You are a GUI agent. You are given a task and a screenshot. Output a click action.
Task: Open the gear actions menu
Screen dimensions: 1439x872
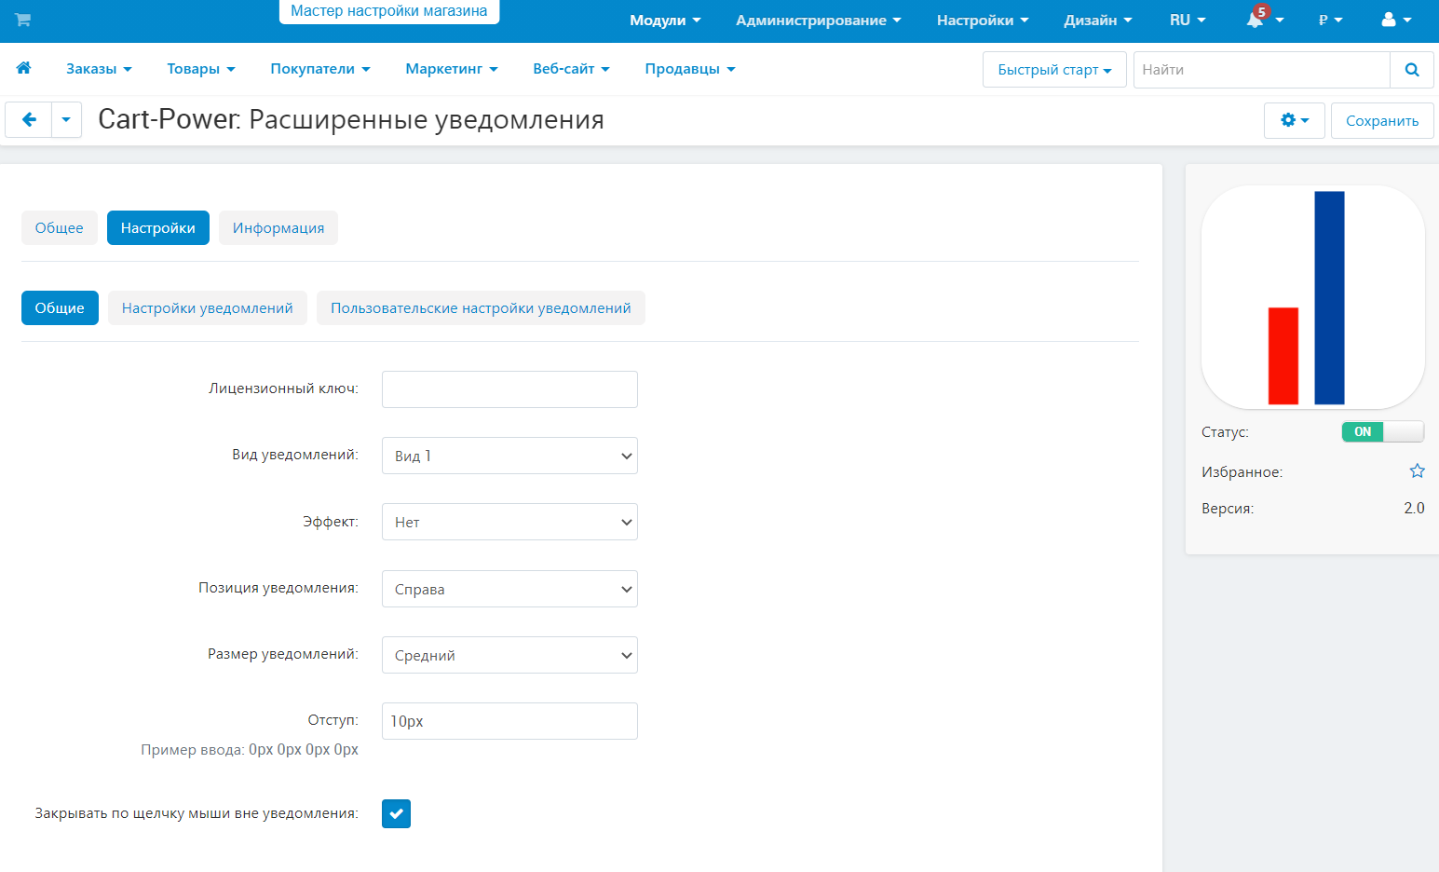(1295, 120)
